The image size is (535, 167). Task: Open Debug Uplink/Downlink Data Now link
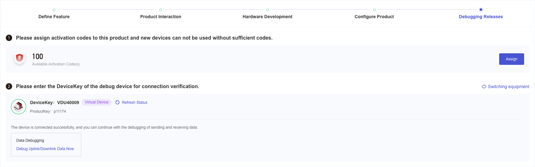[x=45, y=149]
